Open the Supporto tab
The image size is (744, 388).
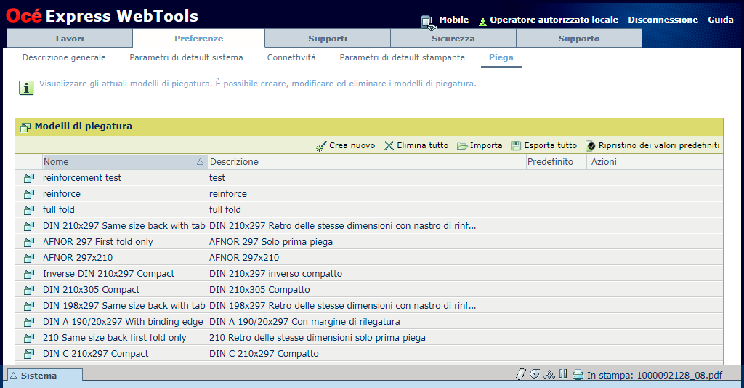point(579,39)
